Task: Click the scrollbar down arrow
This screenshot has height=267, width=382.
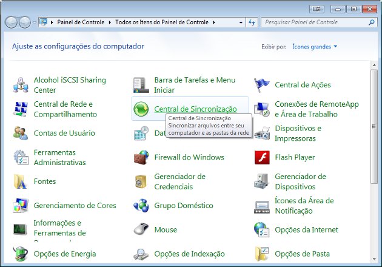Action: [x=374, y=259]
